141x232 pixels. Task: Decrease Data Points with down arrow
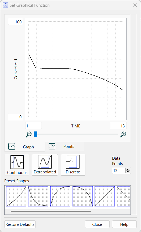[128, 172]
